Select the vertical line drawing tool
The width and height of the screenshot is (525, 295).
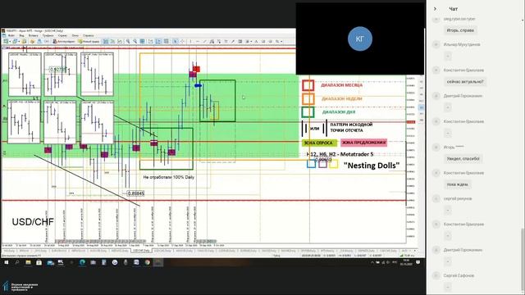(x=191, y=42)
